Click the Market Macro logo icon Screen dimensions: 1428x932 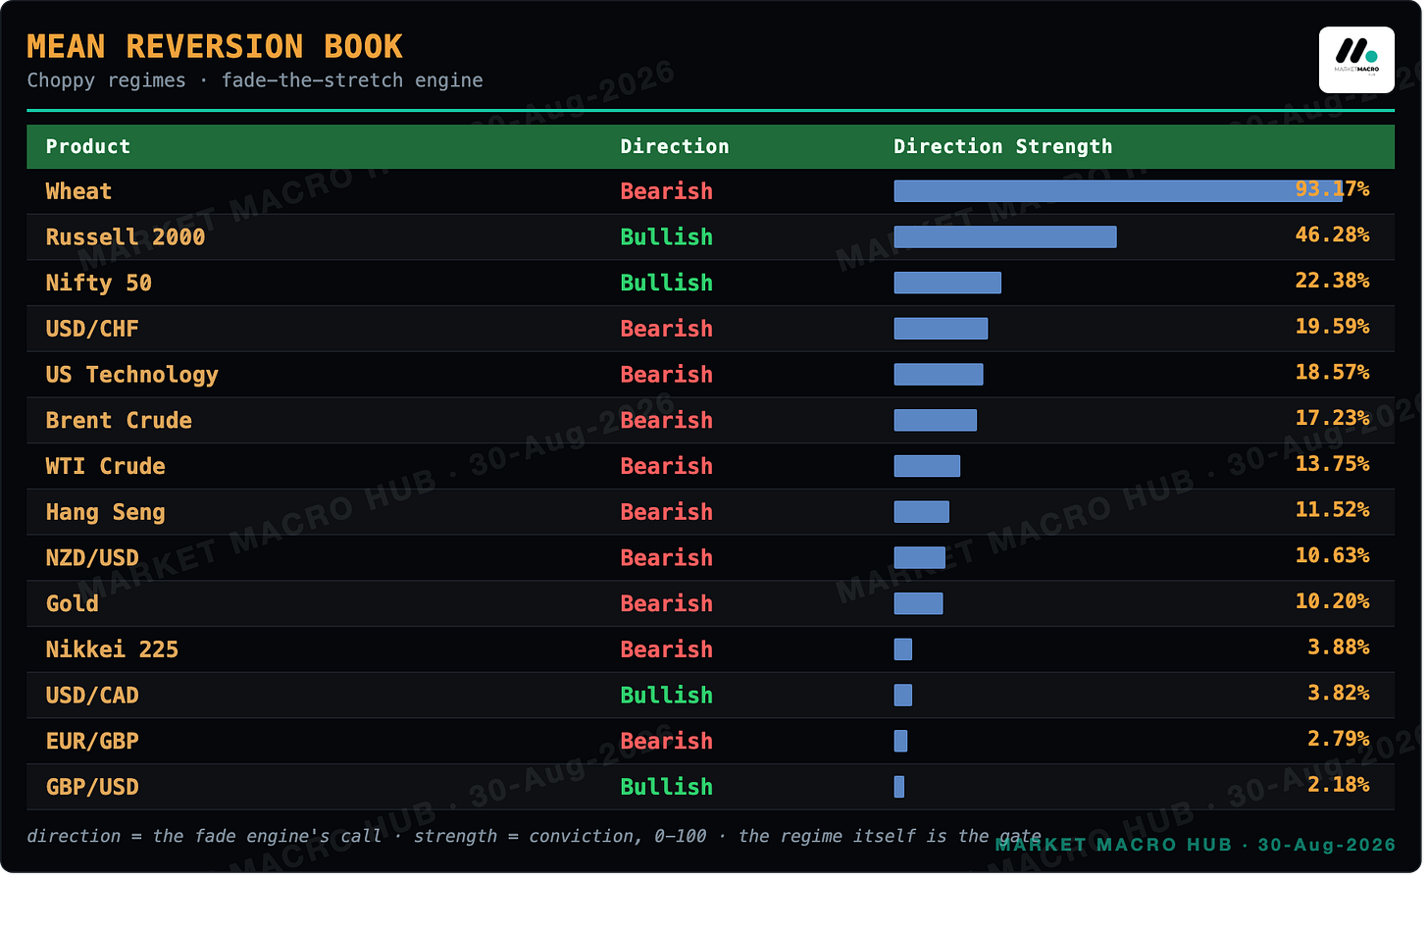1356,60
